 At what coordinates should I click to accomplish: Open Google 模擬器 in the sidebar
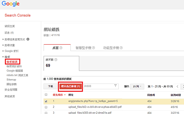click(x=15, y=71)
